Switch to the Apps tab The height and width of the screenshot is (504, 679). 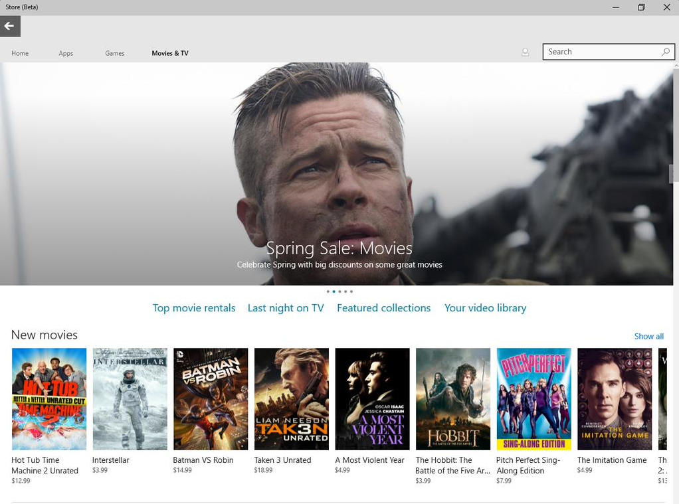(66, 53)
